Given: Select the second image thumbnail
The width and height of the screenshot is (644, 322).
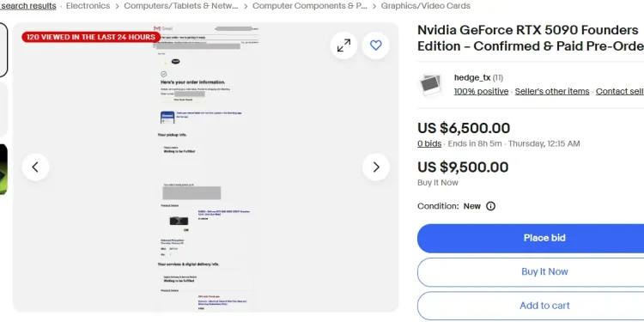Looking at the screenshot, I should pos(3,109).
